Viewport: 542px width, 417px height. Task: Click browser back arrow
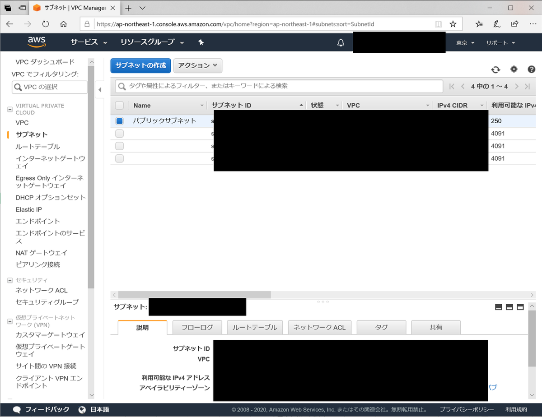click(10, 24)
